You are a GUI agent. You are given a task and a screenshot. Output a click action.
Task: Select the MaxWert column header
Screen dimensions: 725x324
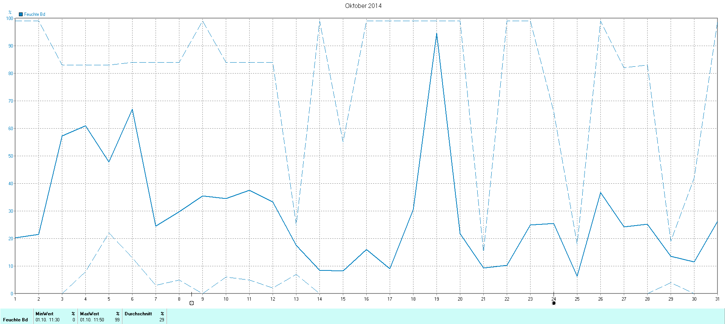[89, 313]
